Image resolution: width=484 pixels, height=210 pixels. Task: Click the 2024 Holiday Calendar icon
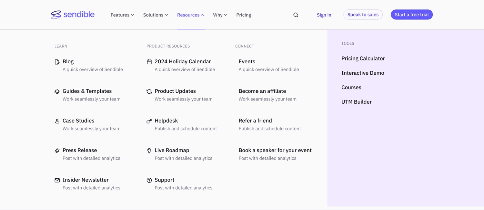coord(149,62)
